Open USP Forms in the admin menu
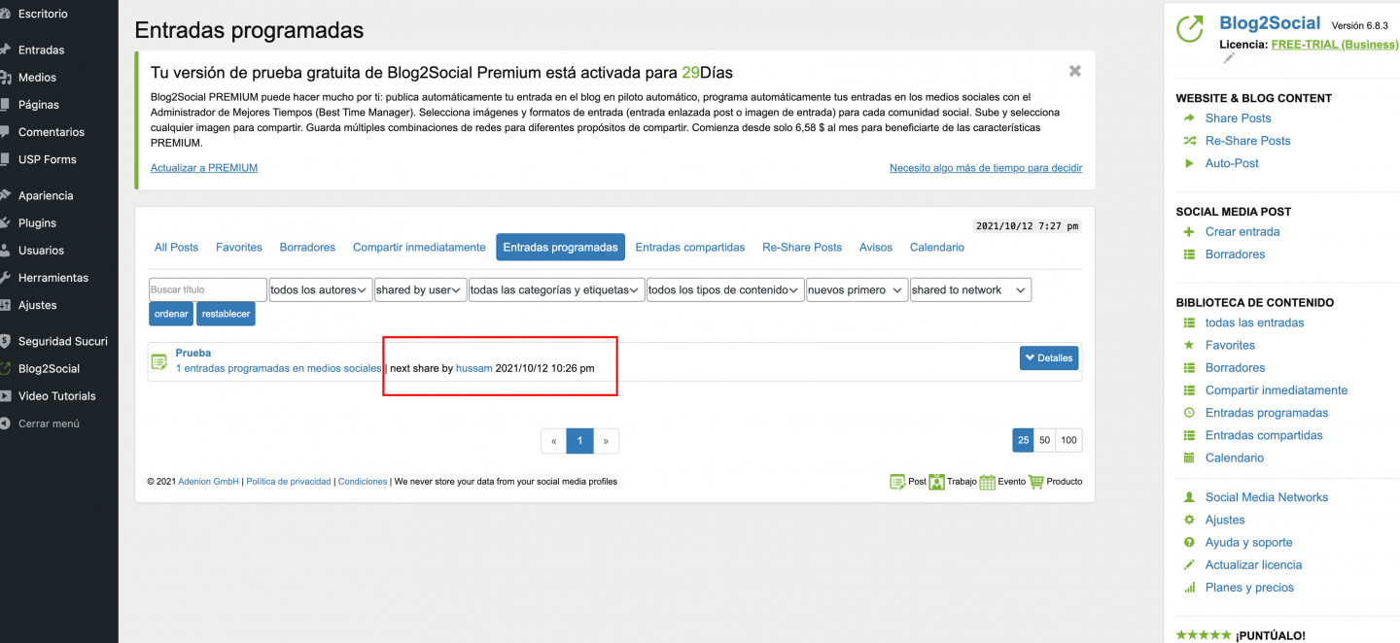The height and width of the screenshot is (643, 1400). pos(47,158)
